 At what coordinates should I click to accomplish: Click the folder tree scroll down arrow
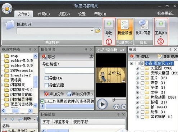[x=35, y=105]
